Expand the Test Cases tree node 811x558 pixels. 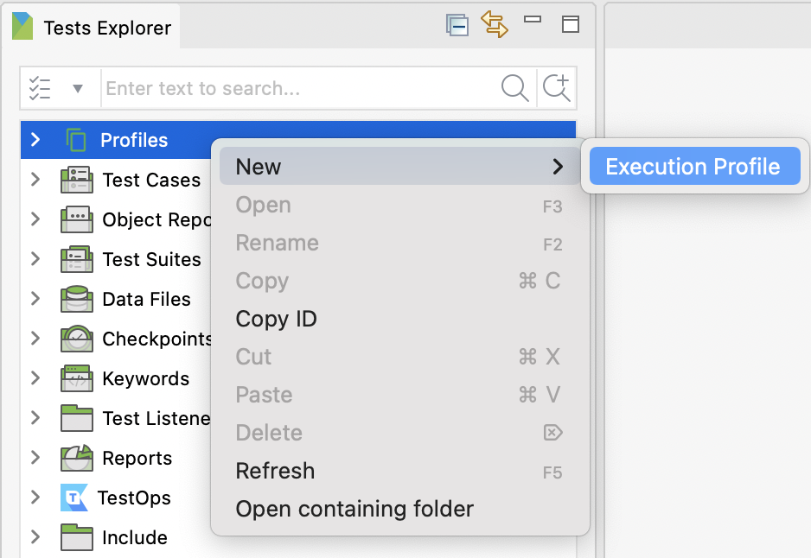(x=35, y=180)
